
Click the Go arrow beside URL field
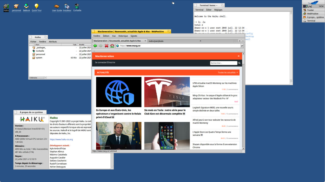click(242, 46)
